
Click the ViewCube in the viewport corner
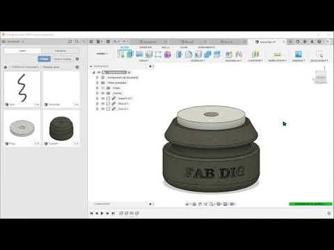coord(321,76)
